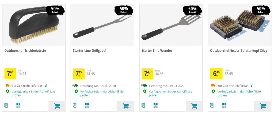Click notepad icon for Ersatz-Bürstenkopf Silvy
274x114 pixels.
point(212,105)
